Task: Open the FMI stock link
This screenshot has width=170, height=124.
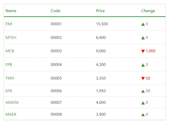Action: (9, 24)
